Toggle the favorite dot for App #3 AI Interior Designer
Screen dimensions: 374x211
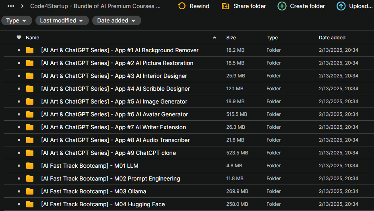pos(19,76)
